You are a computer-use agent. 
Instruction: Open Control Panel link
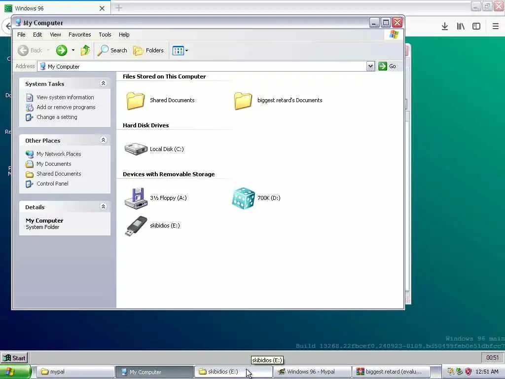[x=52, y=184]
